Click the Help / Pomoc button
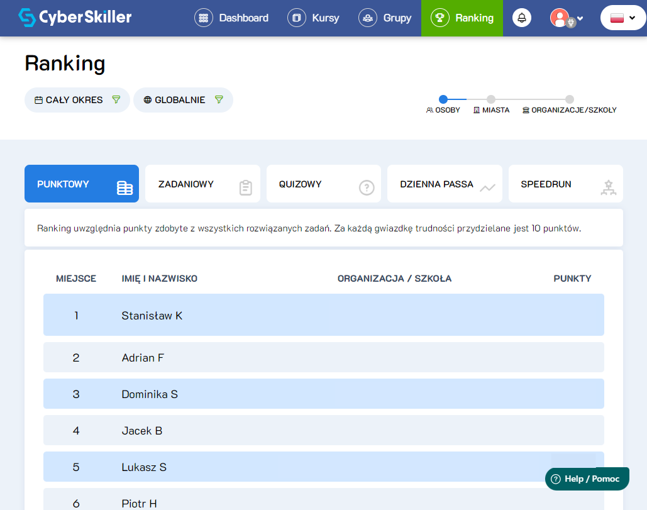Viewport: 647px width, 510px height. [x=587, y=479]
